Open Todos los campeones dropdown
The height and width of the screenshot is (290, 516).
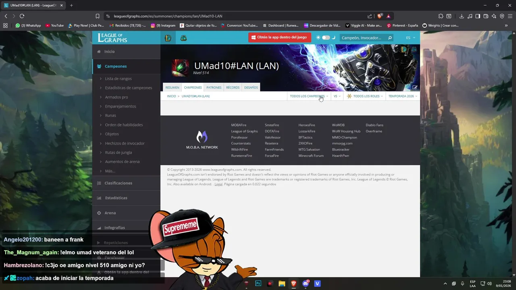pyautogui.click(x=309, y=96)
